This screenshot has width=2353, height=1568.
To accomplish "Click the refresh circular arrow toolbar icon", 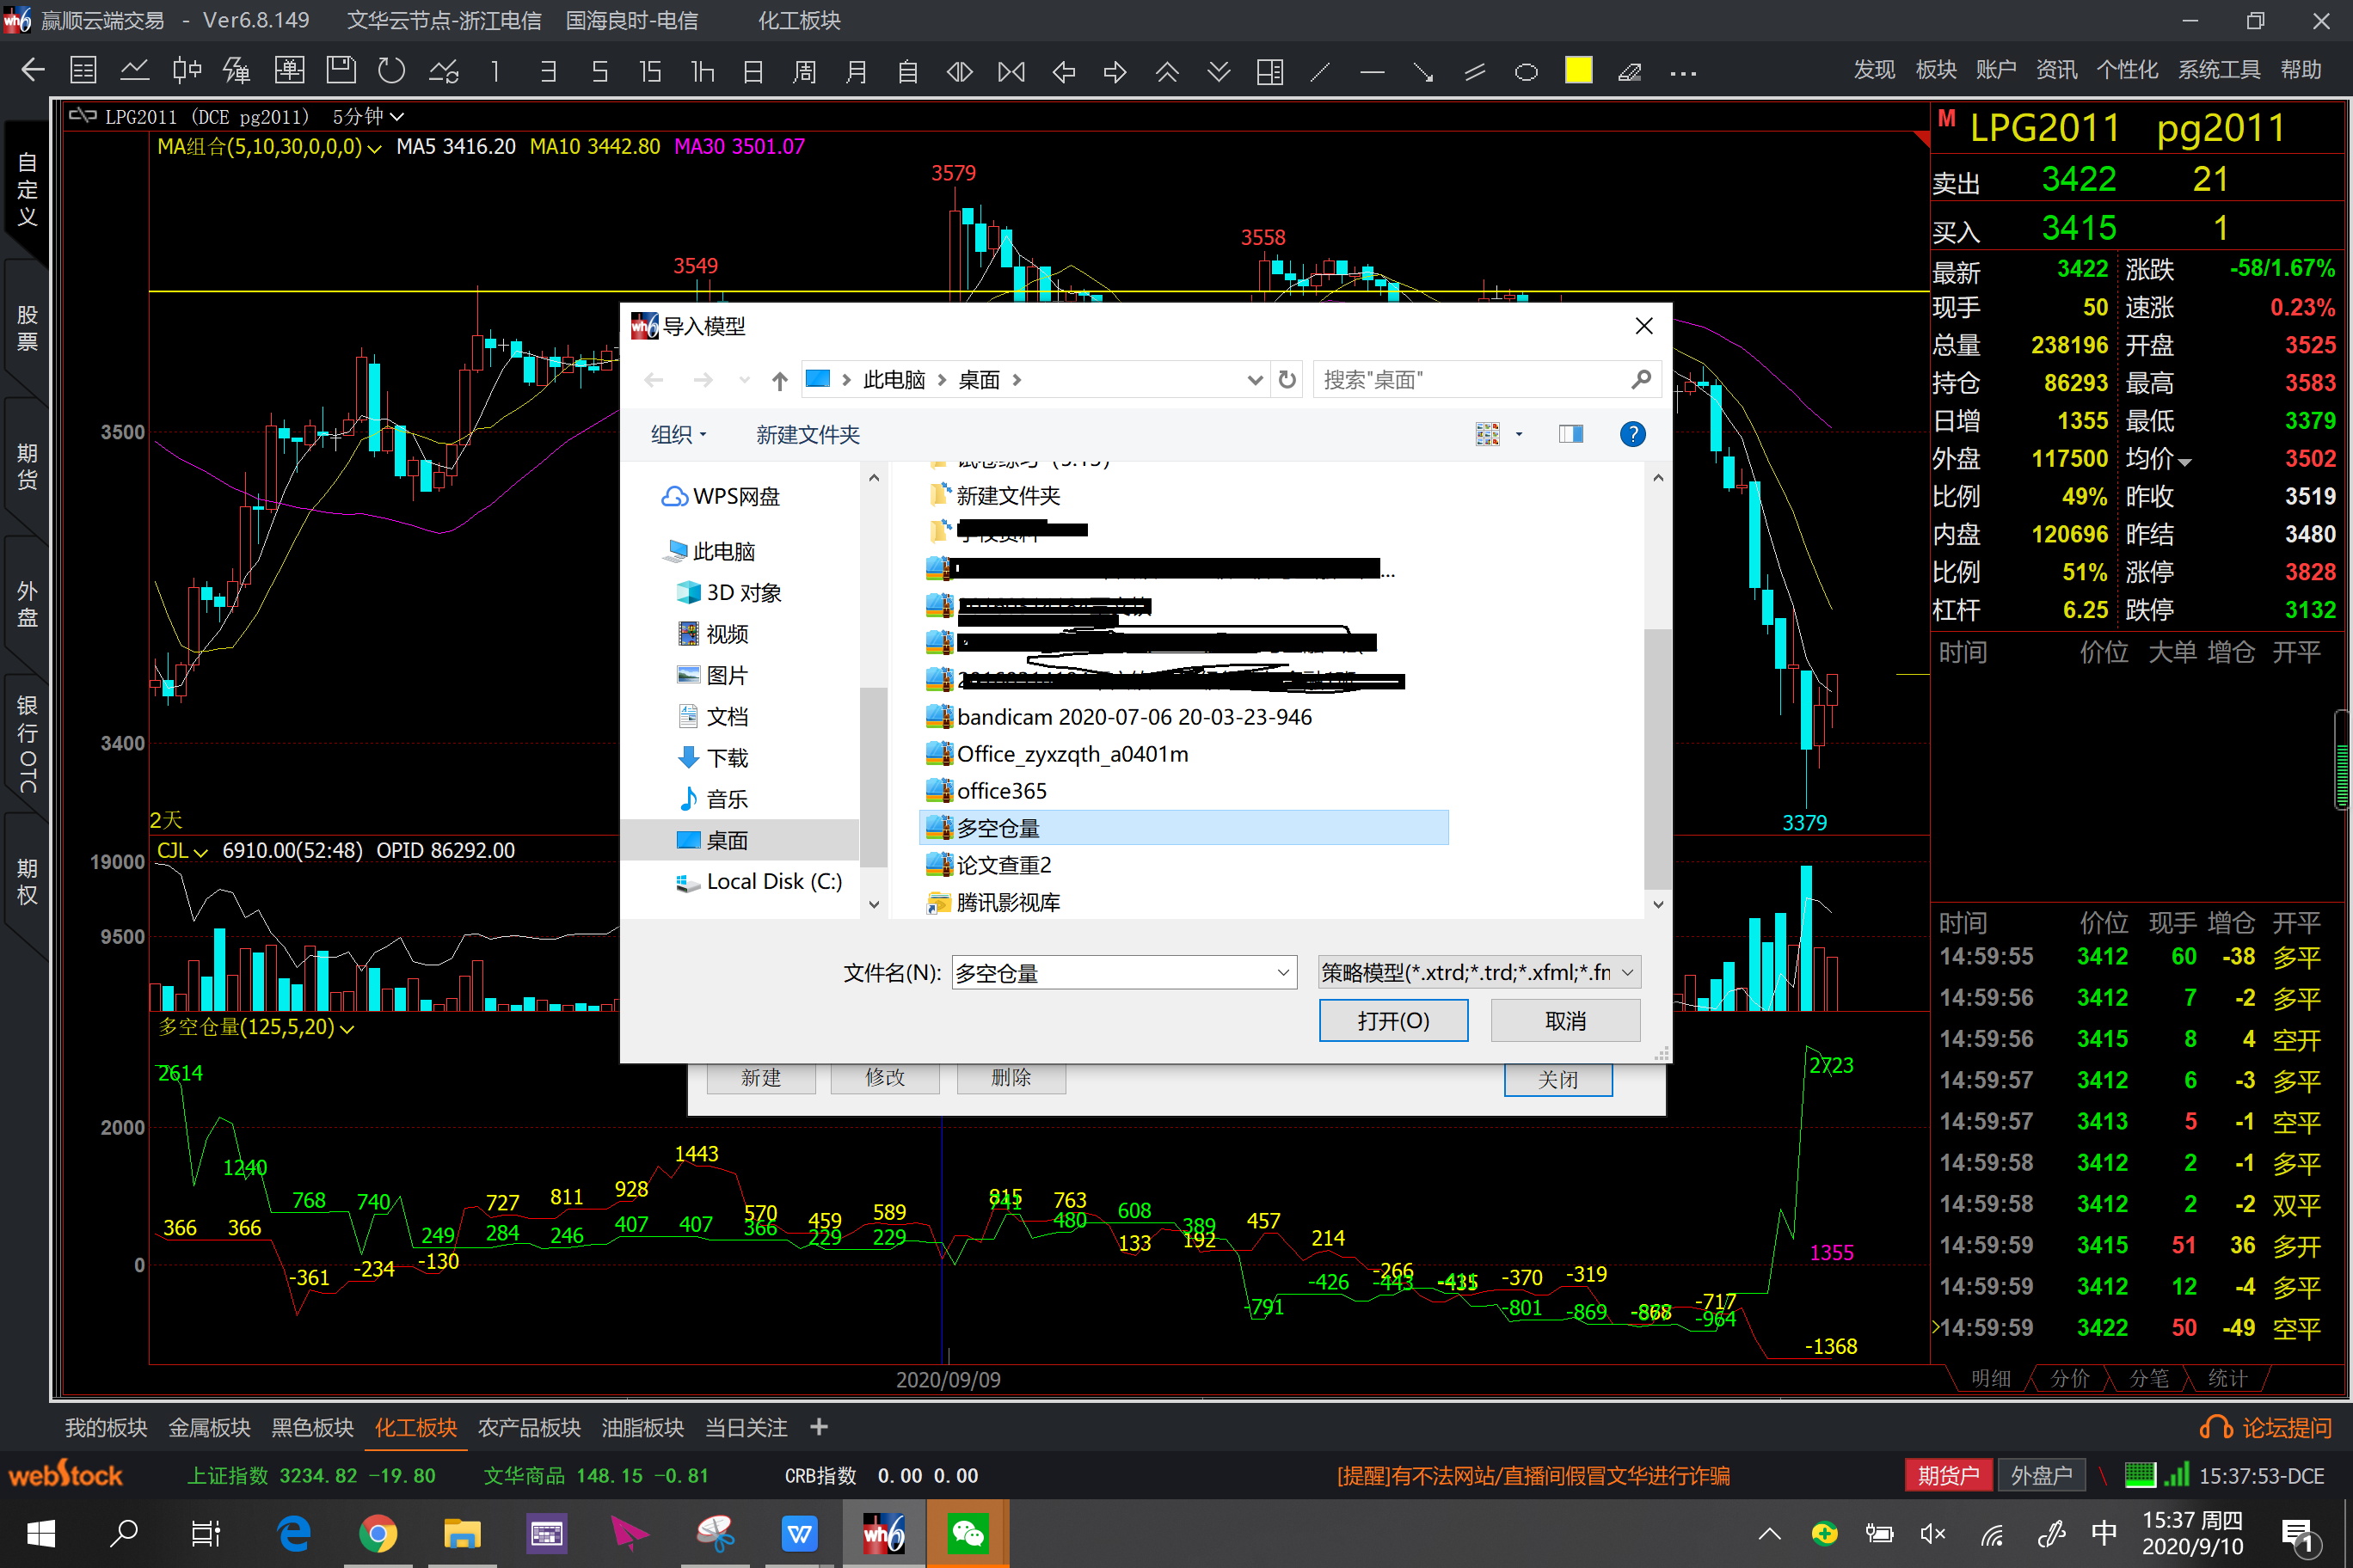I will [x=392, y=70].
